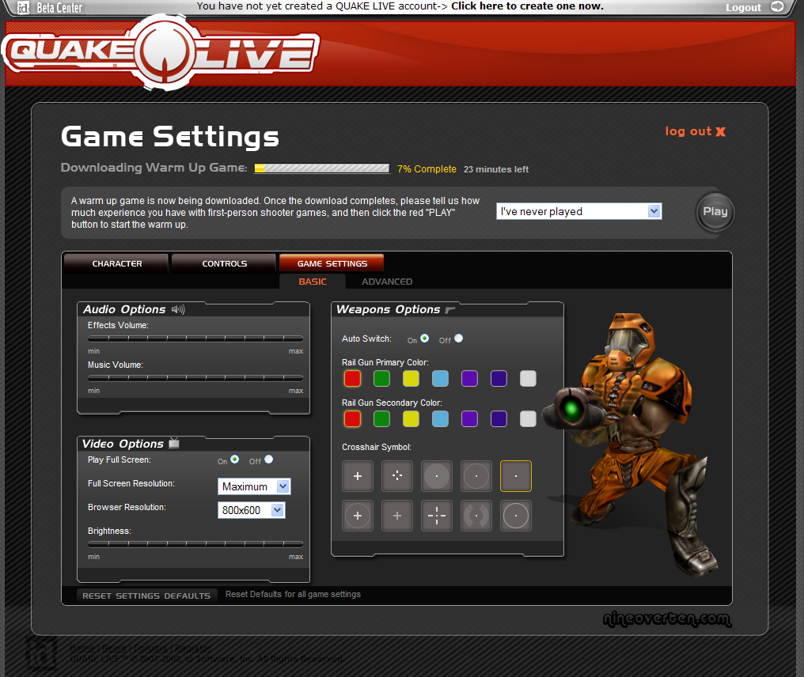Set Rail Gun Primary Color to green
804x677 pixels.
point(382,379)
